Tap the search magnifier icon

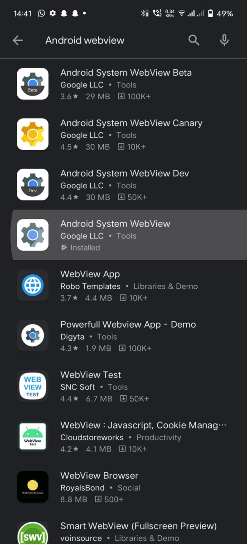(194, 40)
